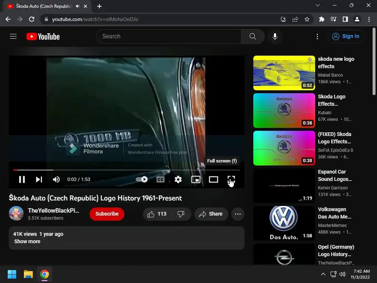Bookmark this tab star icon

[x=307, y=19]
